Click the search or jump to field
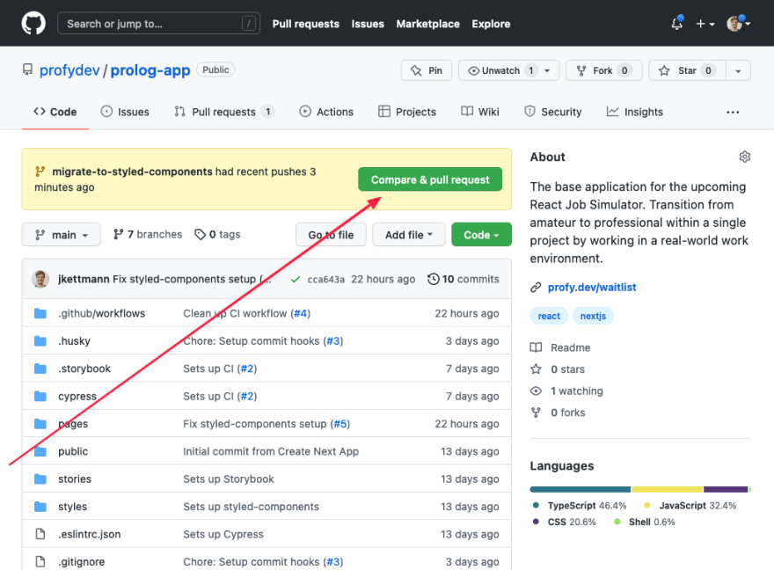Image resolution: width=774 pixels, height=570 pixels. click(158, 23)
